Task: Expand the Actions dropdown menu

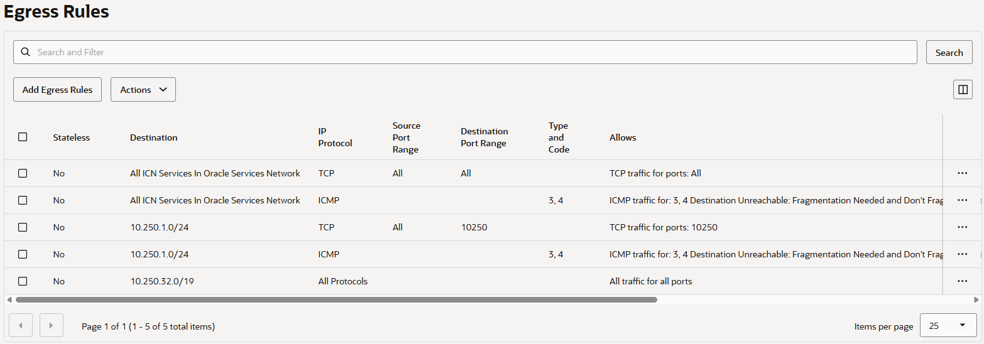Action: pos(143,90)
